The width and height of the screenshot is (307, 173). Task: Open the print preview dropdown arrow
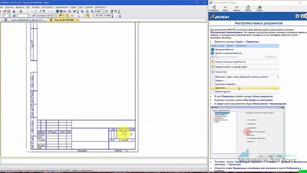(x=24, y=12)
